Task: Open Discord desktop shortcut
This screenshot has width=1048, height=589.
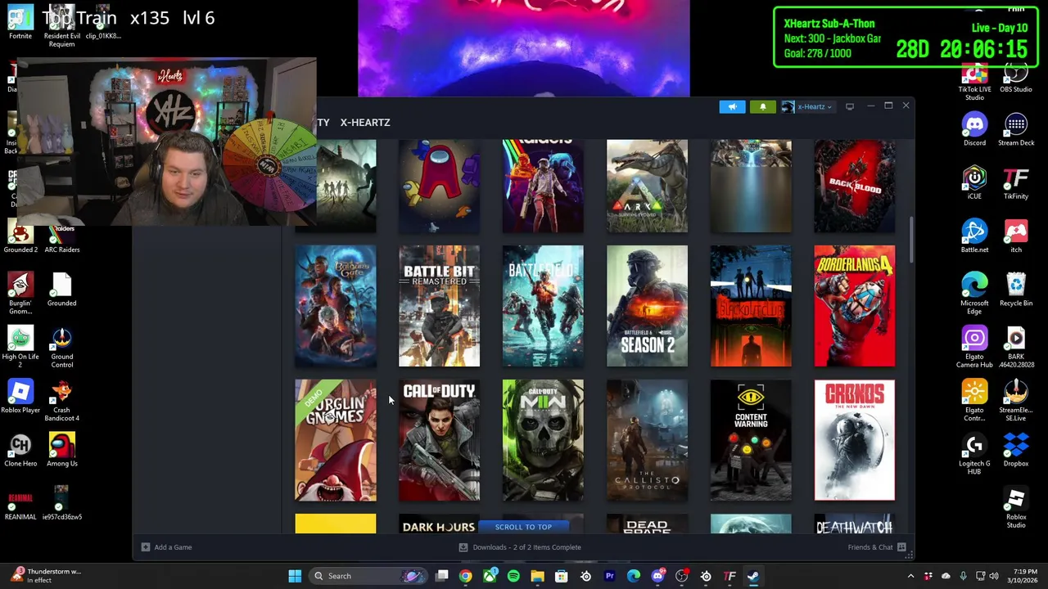Action: tap(974, 129)
